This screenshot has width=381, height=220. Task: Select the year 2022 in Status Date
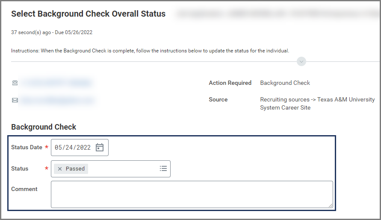(83, 148)
